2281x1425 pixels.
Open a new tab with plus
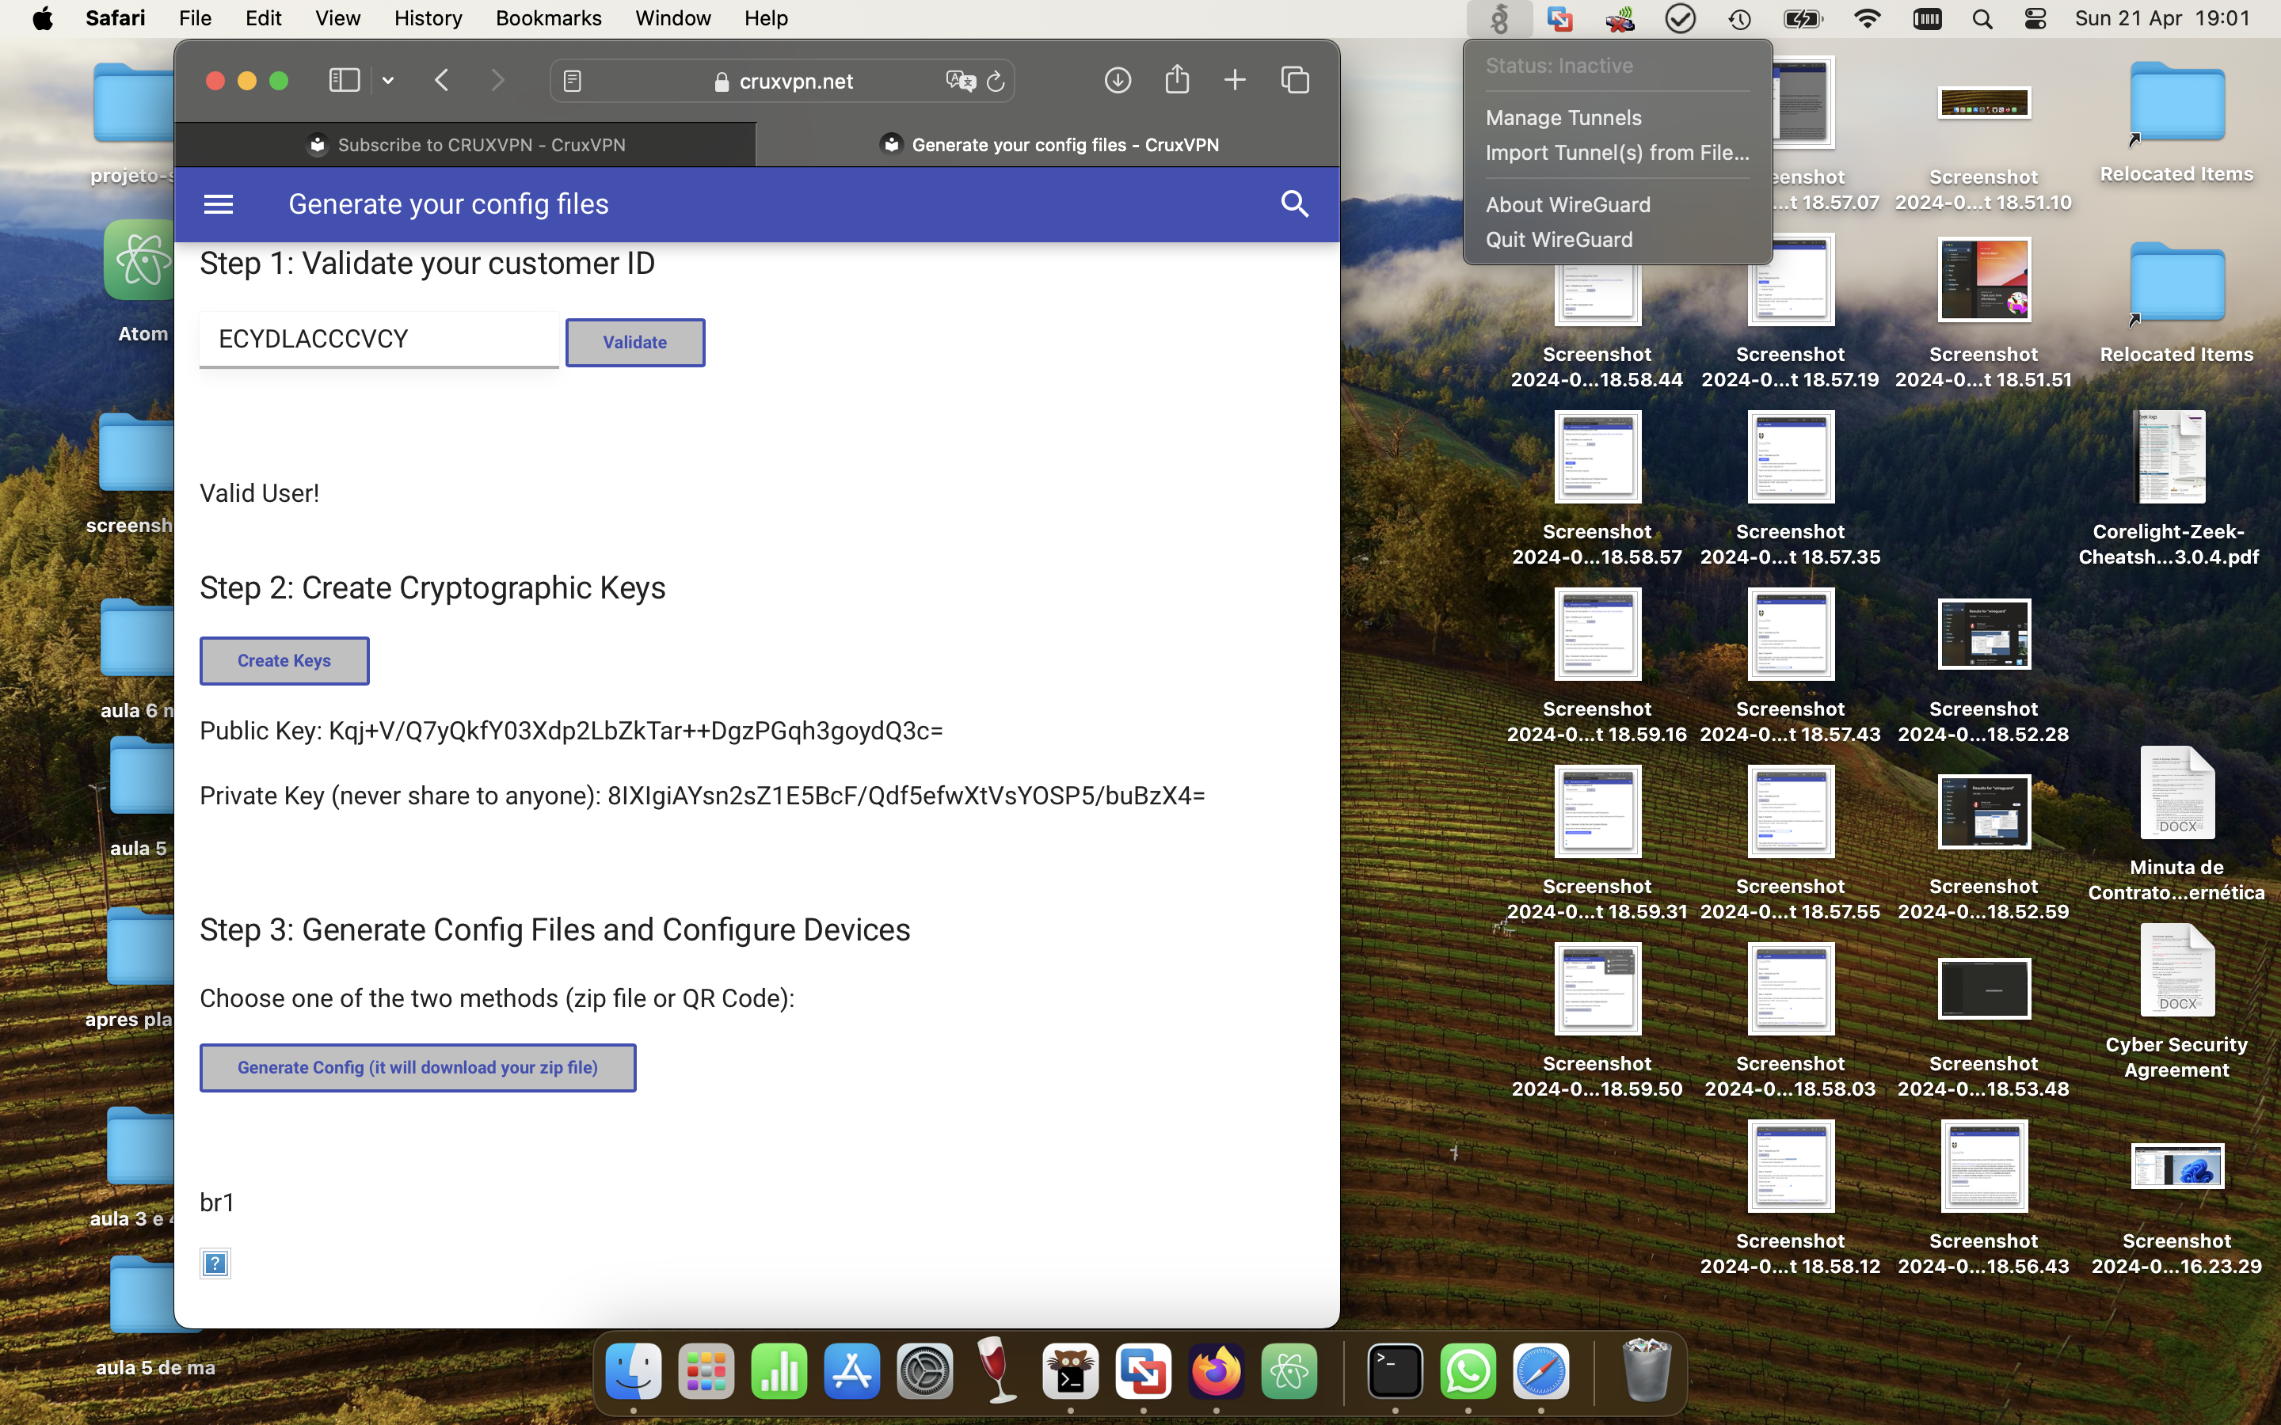(1235, 80)
